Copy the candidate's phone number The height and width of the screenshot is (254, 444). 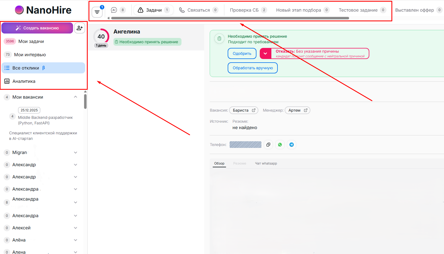click(268, 145)
